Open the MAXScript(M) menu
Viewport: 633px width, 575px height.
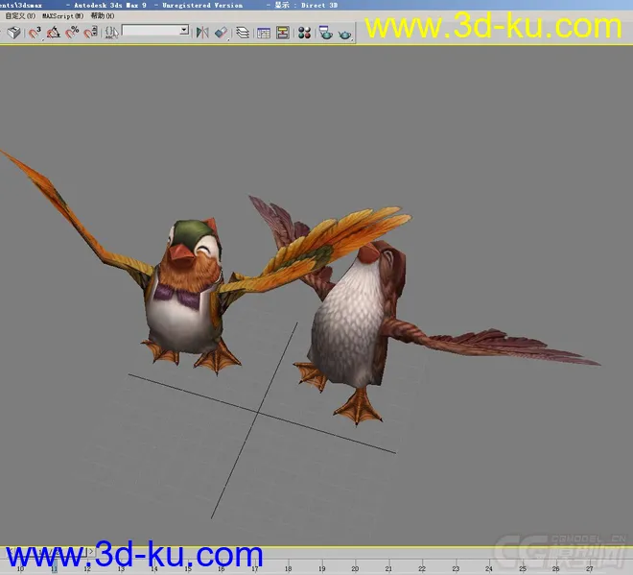(x=63, y=15)
